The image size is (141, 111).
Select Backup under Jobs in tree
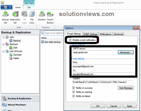tap(17, 41)
